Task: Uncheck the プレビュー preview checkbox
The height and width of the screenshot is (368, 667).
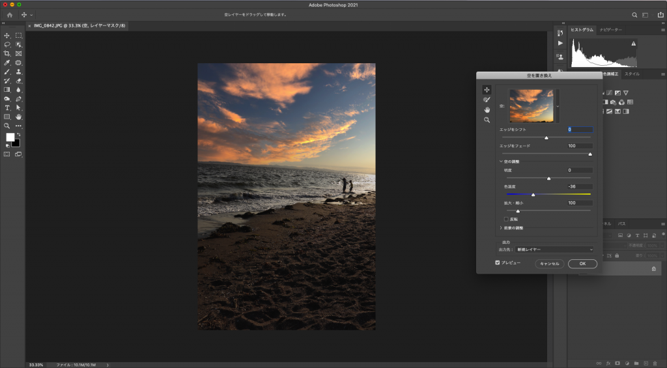Action: [x=498, y=263]
